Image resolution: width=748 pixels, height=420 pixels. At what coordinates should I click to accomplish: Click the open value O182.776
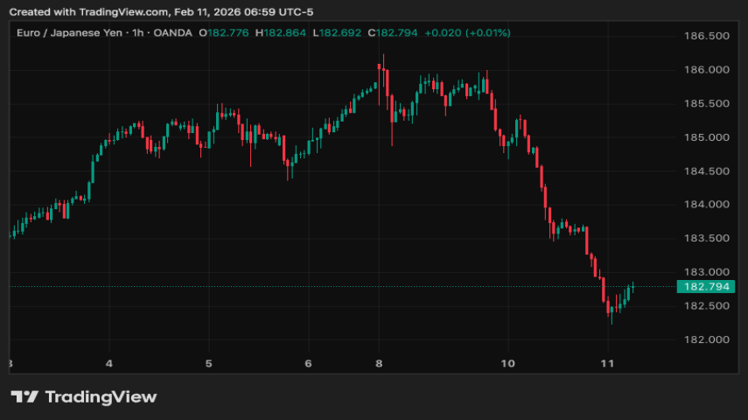224,33
